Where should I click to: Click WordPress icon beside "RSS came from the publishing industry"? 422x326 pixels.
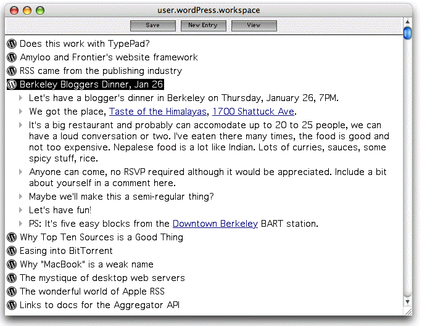12,71
